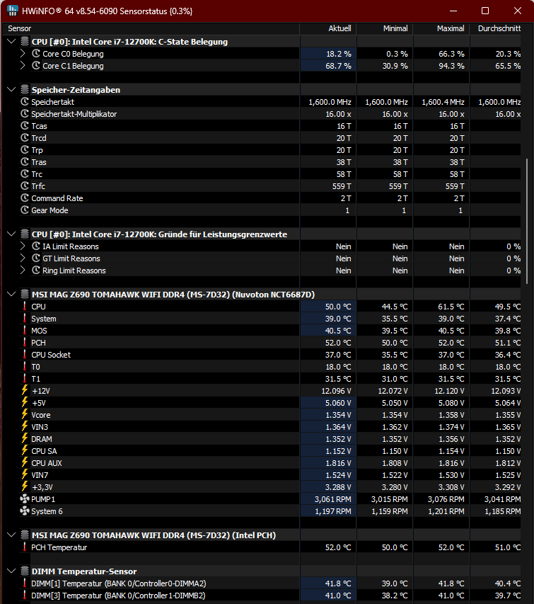Click the Speichertakt maximum value 1,600.4 MHz

pyautogui.click(x=443, y=102)
